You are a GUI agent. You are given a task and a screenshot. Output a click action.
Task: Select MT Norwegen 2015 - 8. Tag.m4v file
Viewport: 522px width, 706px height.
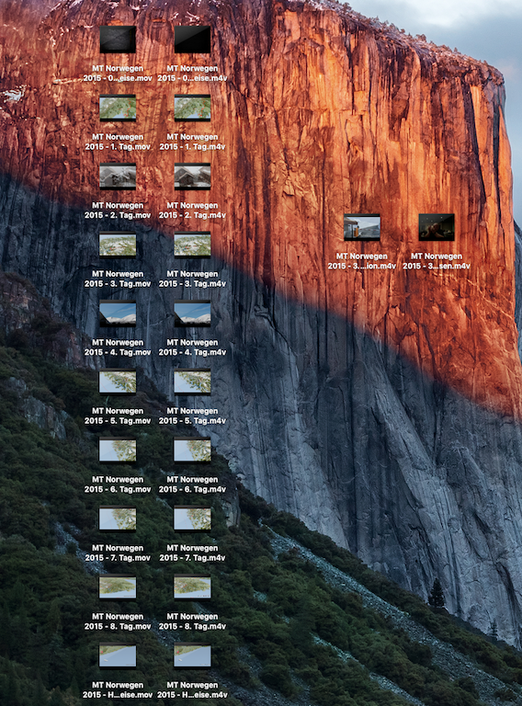coord(192,587)
